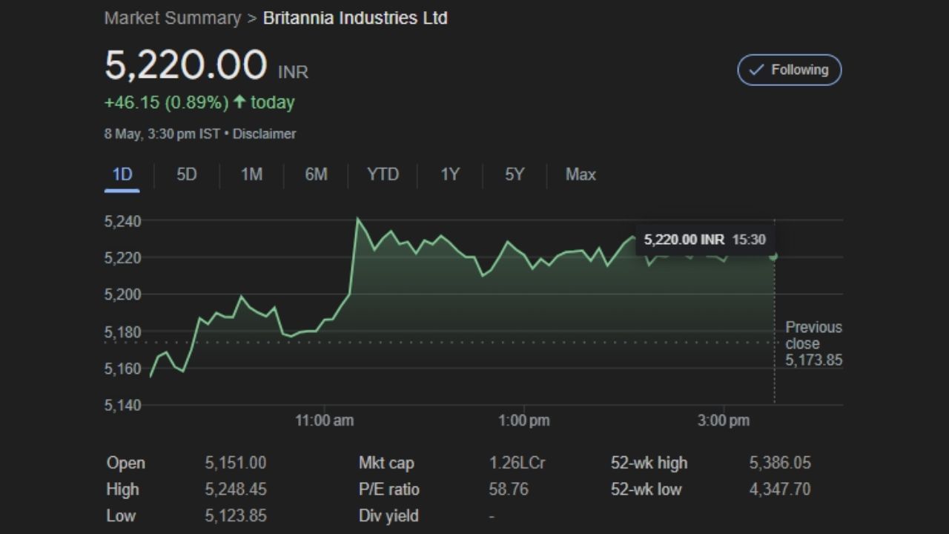Click the Div yield label
Viewport: 949px width, 534px height.
click(388, 515)
